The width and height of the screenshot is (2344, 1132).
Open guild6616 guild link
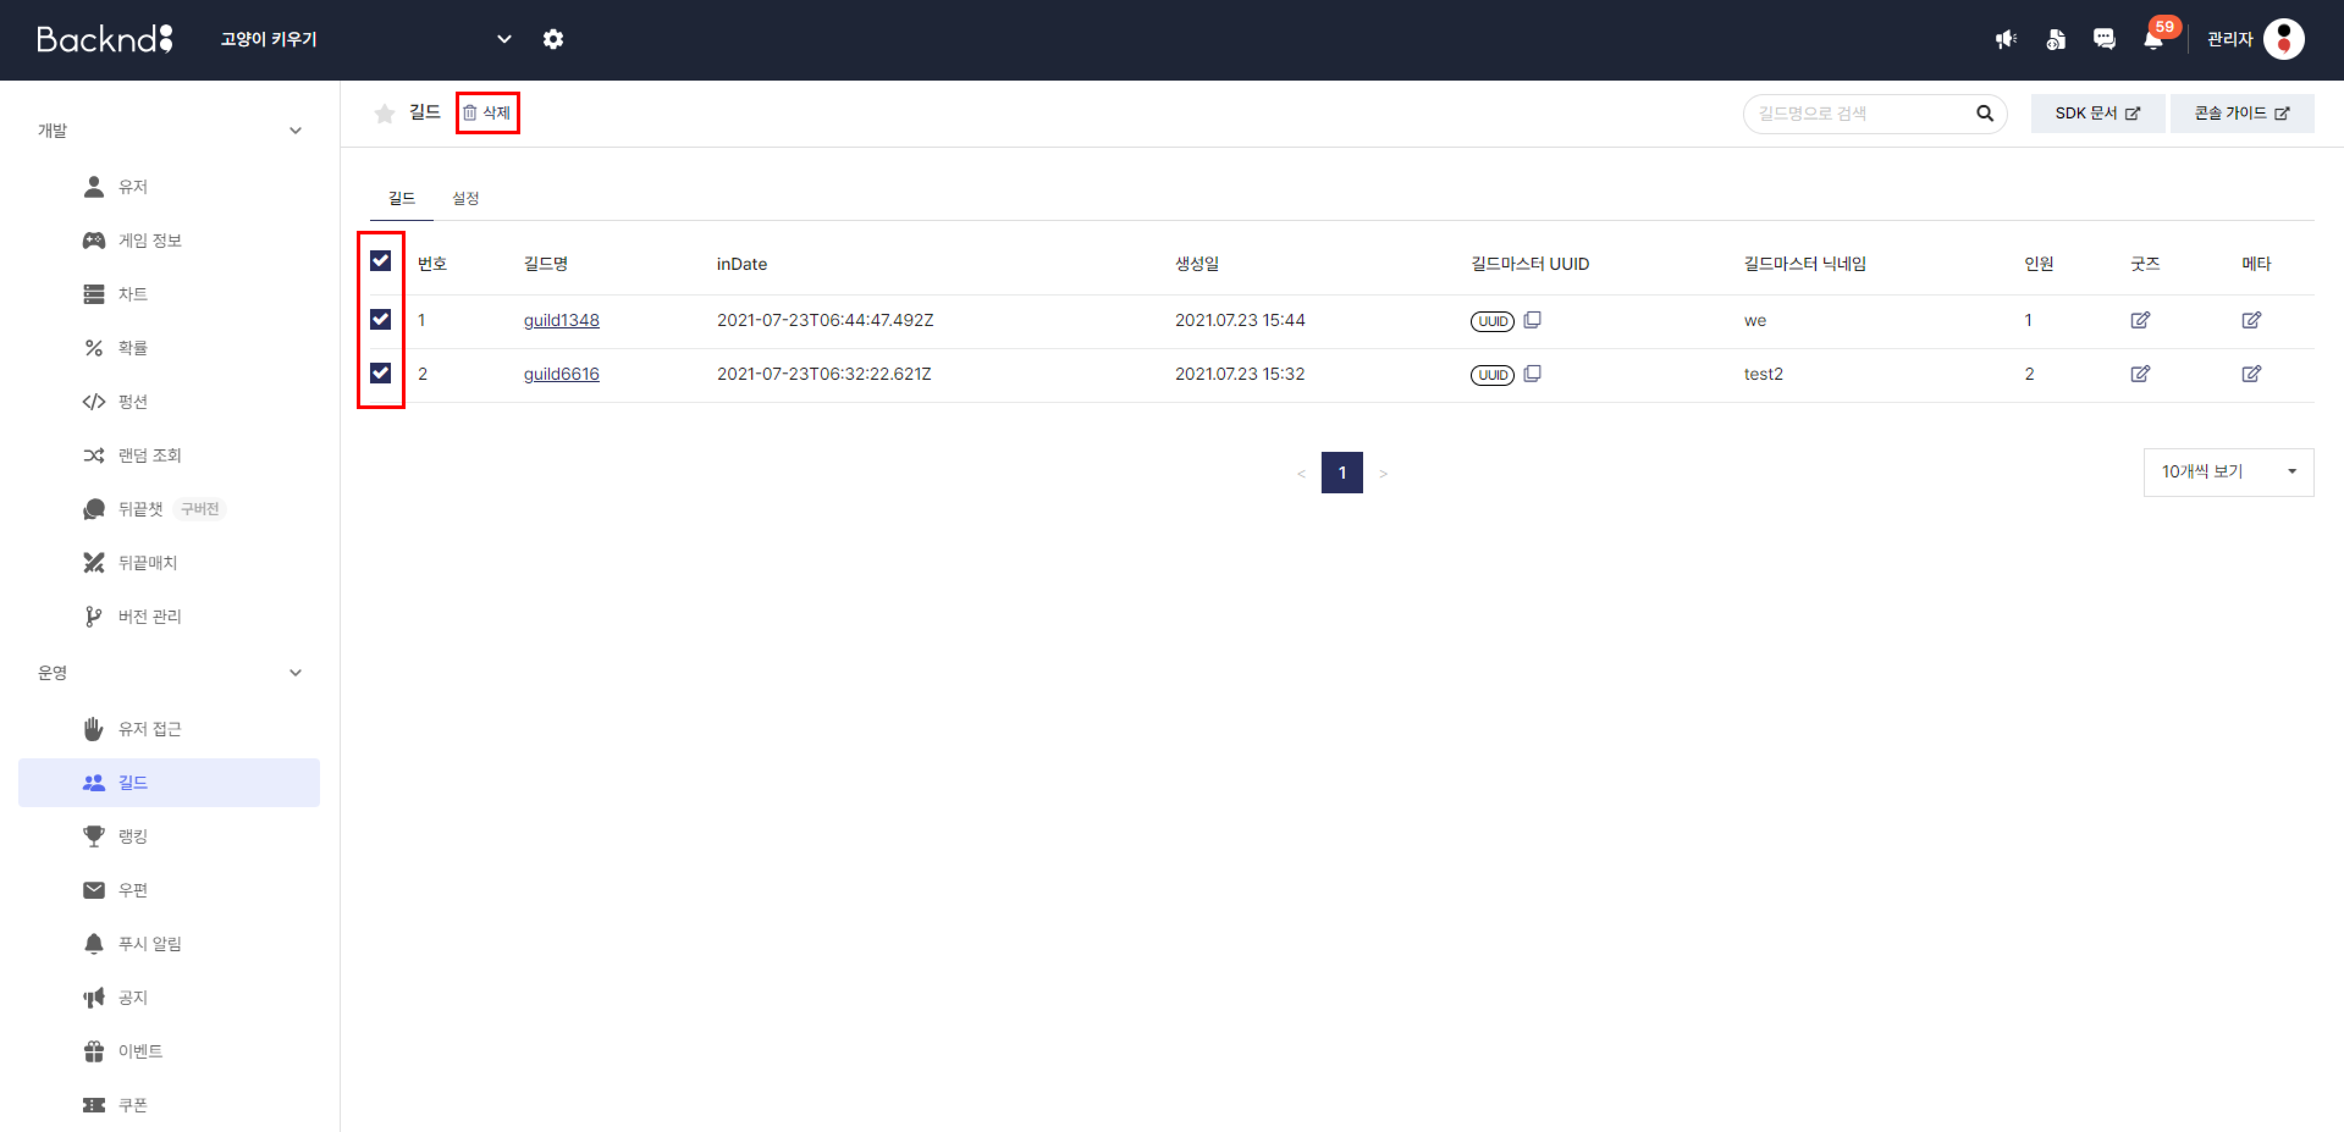coord(562,374)
